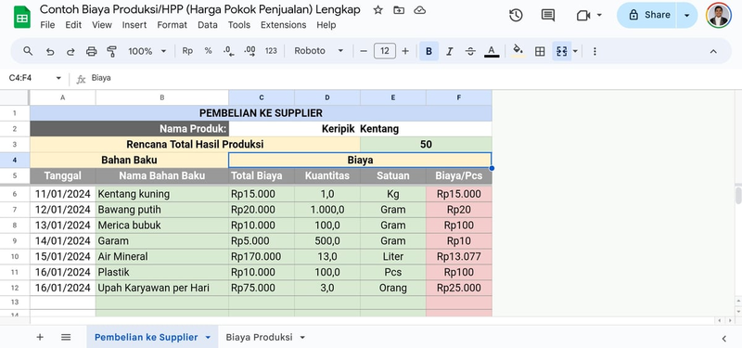742x348 pixels.
Task: Open Biaya Produksi tab menu
Action: coord(302,338)
